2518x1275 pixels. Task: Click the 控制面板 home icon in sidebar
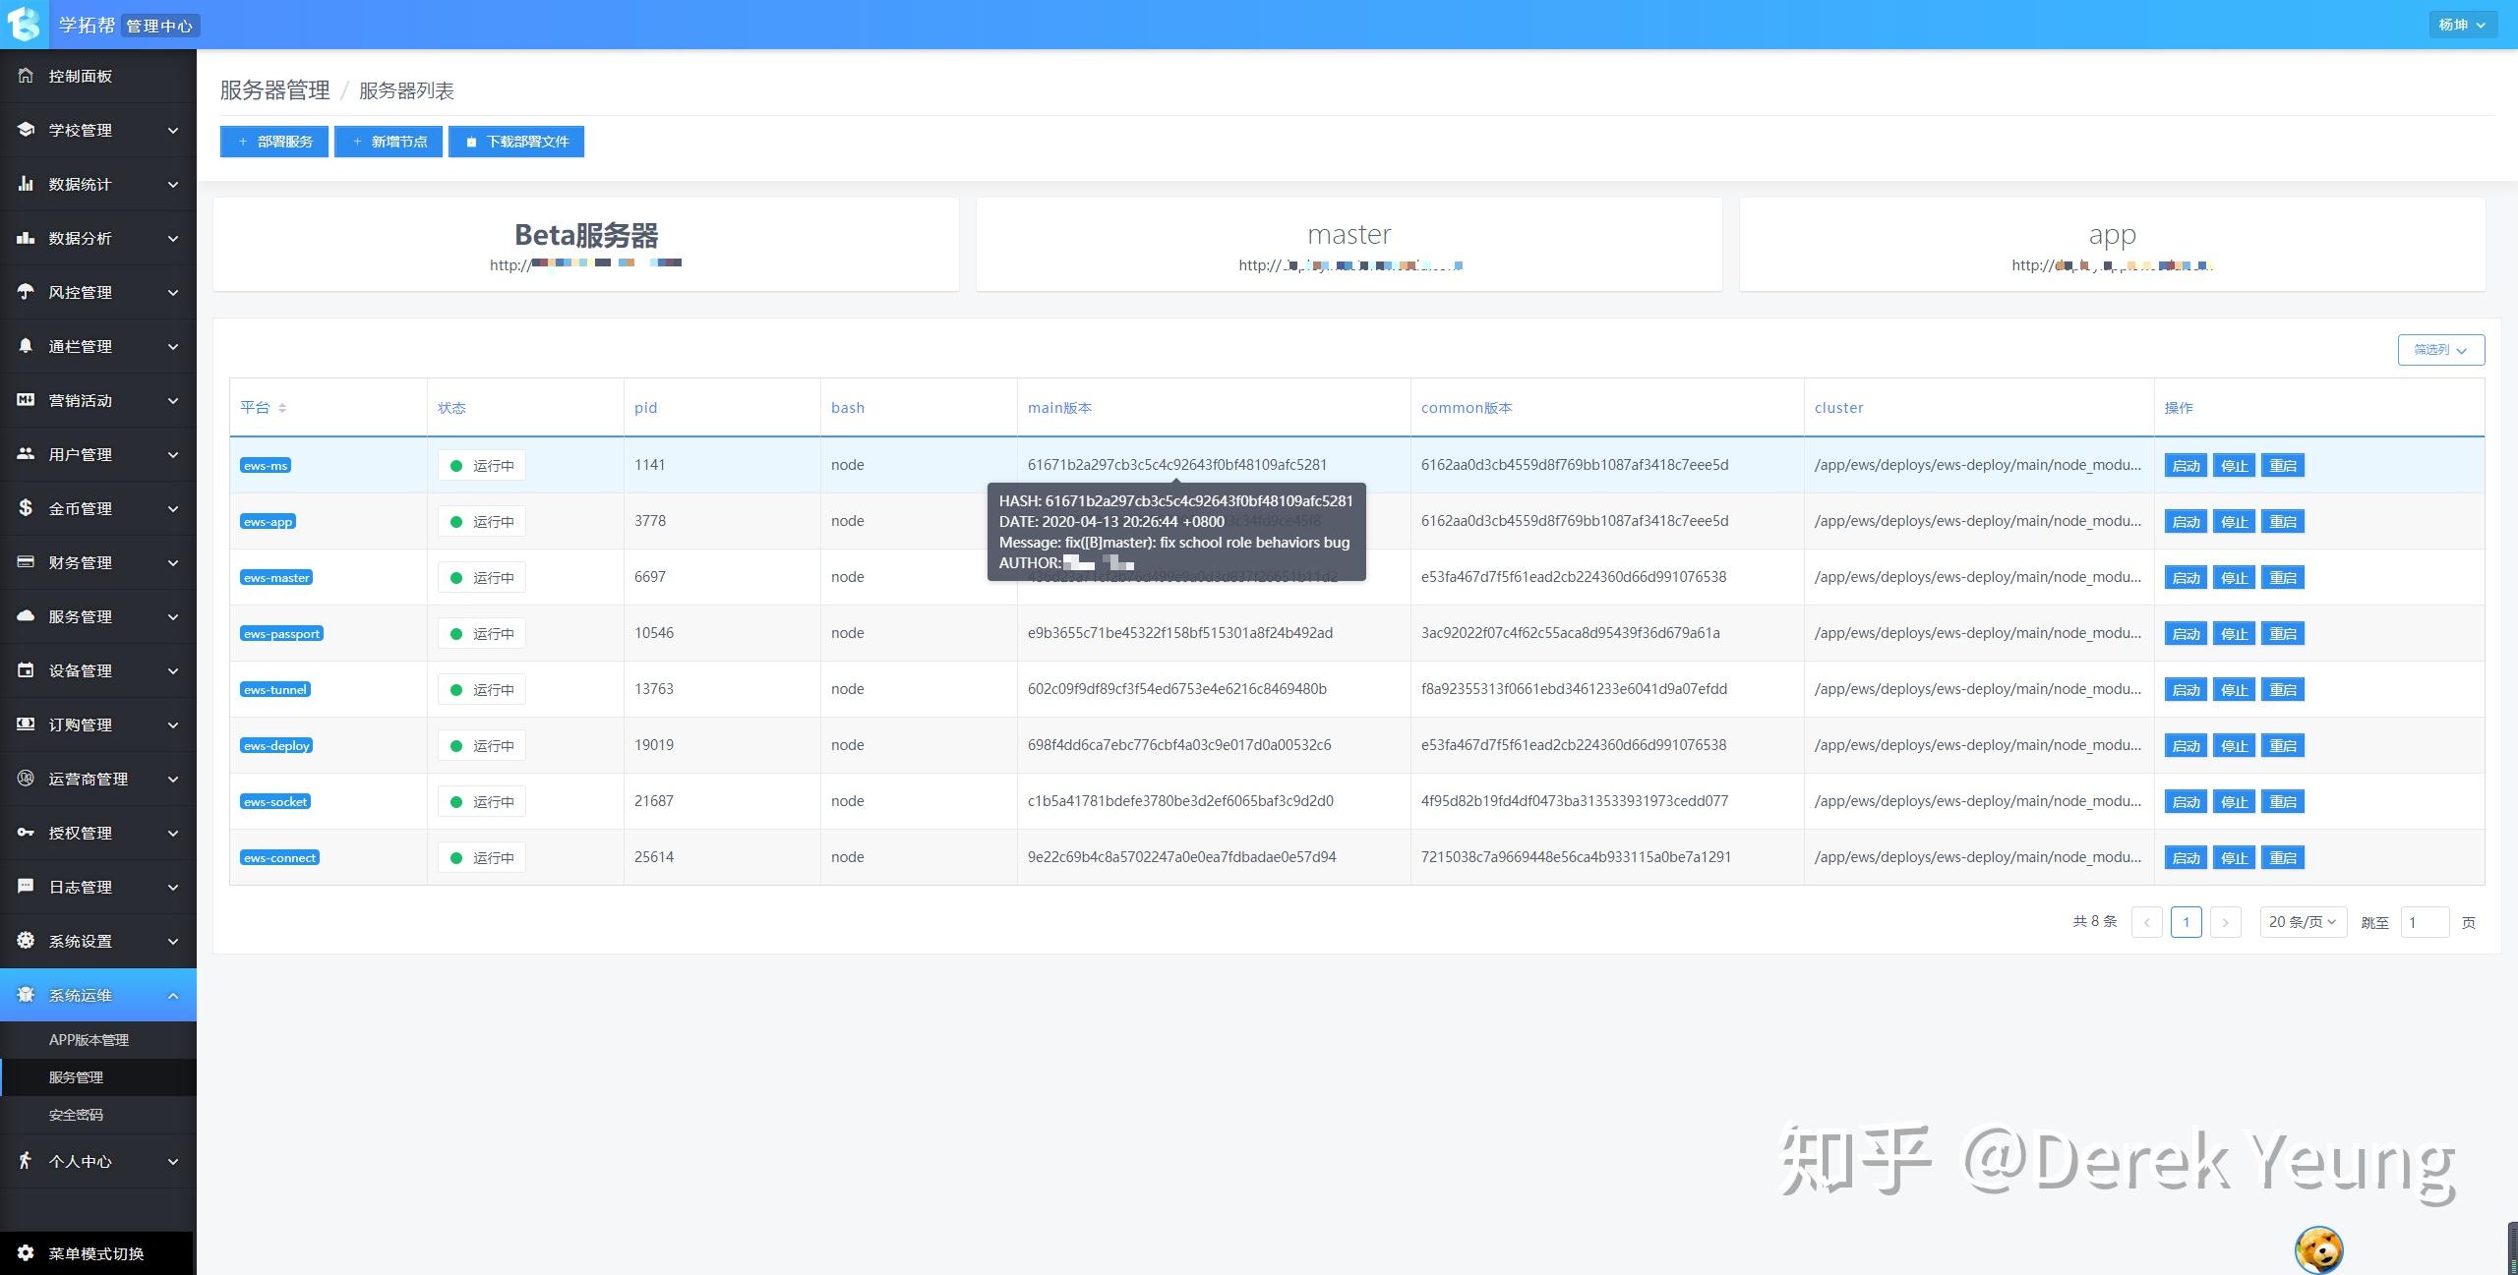pyautogui.click(x=26, y=76)
